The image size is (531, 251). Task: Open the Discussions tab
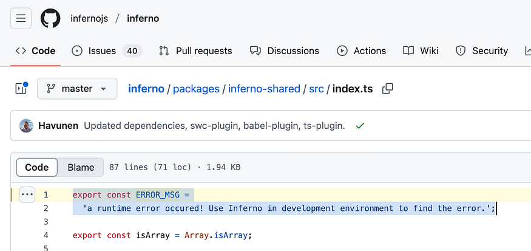tap(285, 51)
